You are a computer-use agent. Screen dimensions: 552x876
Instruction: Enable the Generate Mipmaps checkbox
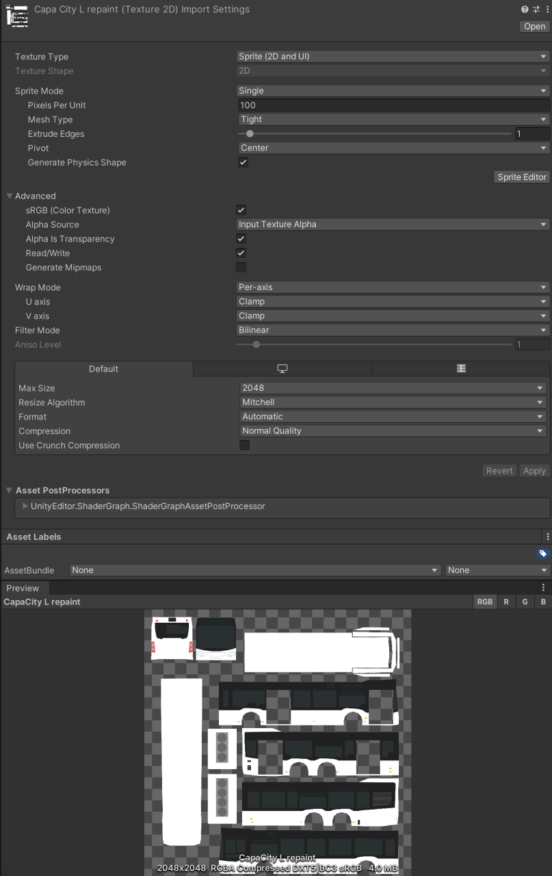[x=241, y=268]
